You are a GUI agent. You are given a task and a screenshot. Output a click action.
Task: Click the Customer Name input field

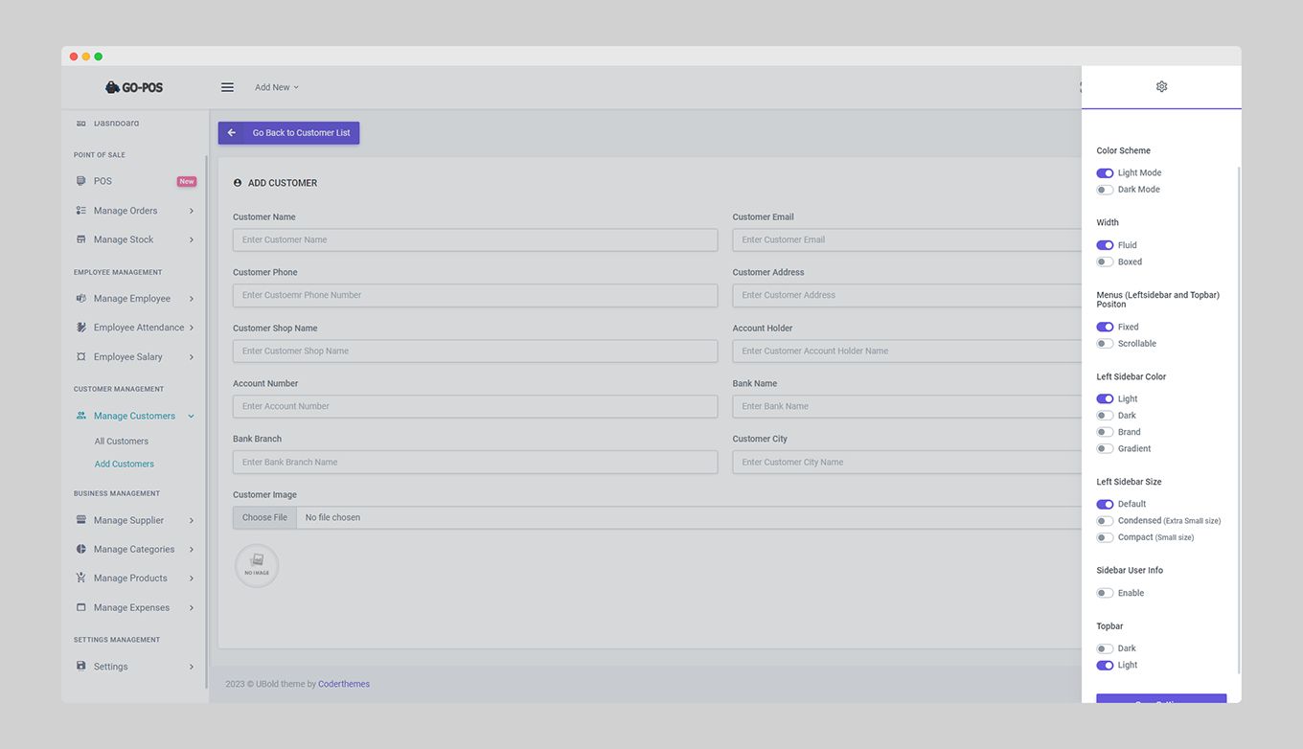pyautogui.click(x=475, y=239)
